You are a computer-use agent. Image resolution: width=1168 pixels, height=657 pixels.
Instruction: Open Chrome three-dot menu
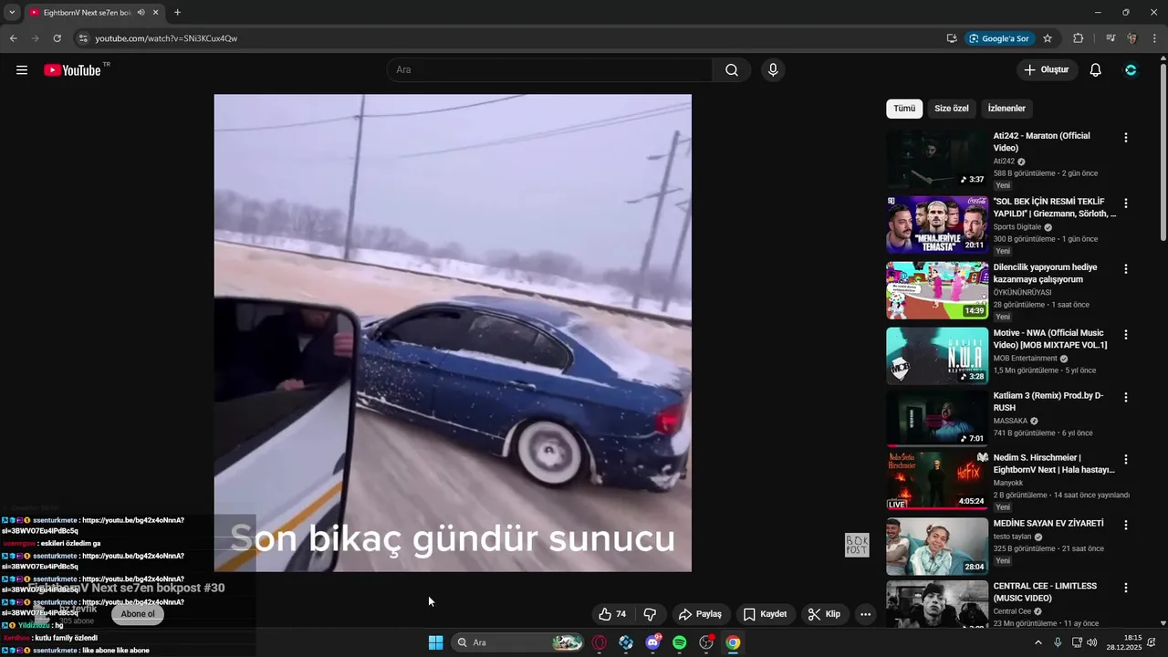tap(1155, 38)
